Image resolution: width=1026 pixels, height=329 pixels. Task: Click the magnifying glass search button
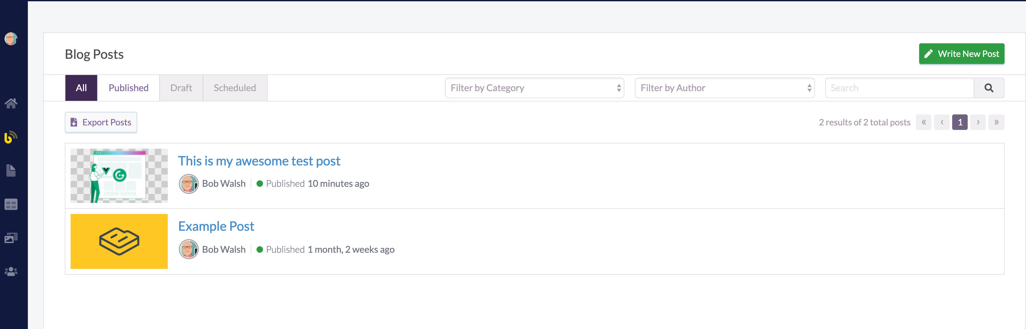[x=988, y=88]
